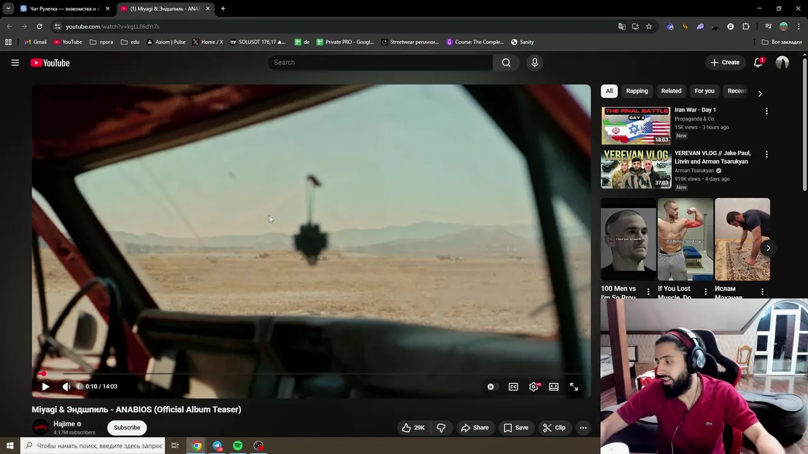Open the YouTube account avatar menu
This screenshot has width=808, height=454.
coord(782,62)
